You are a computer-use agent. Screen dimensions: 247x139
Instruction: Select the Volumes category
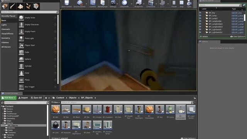(5, 42)
